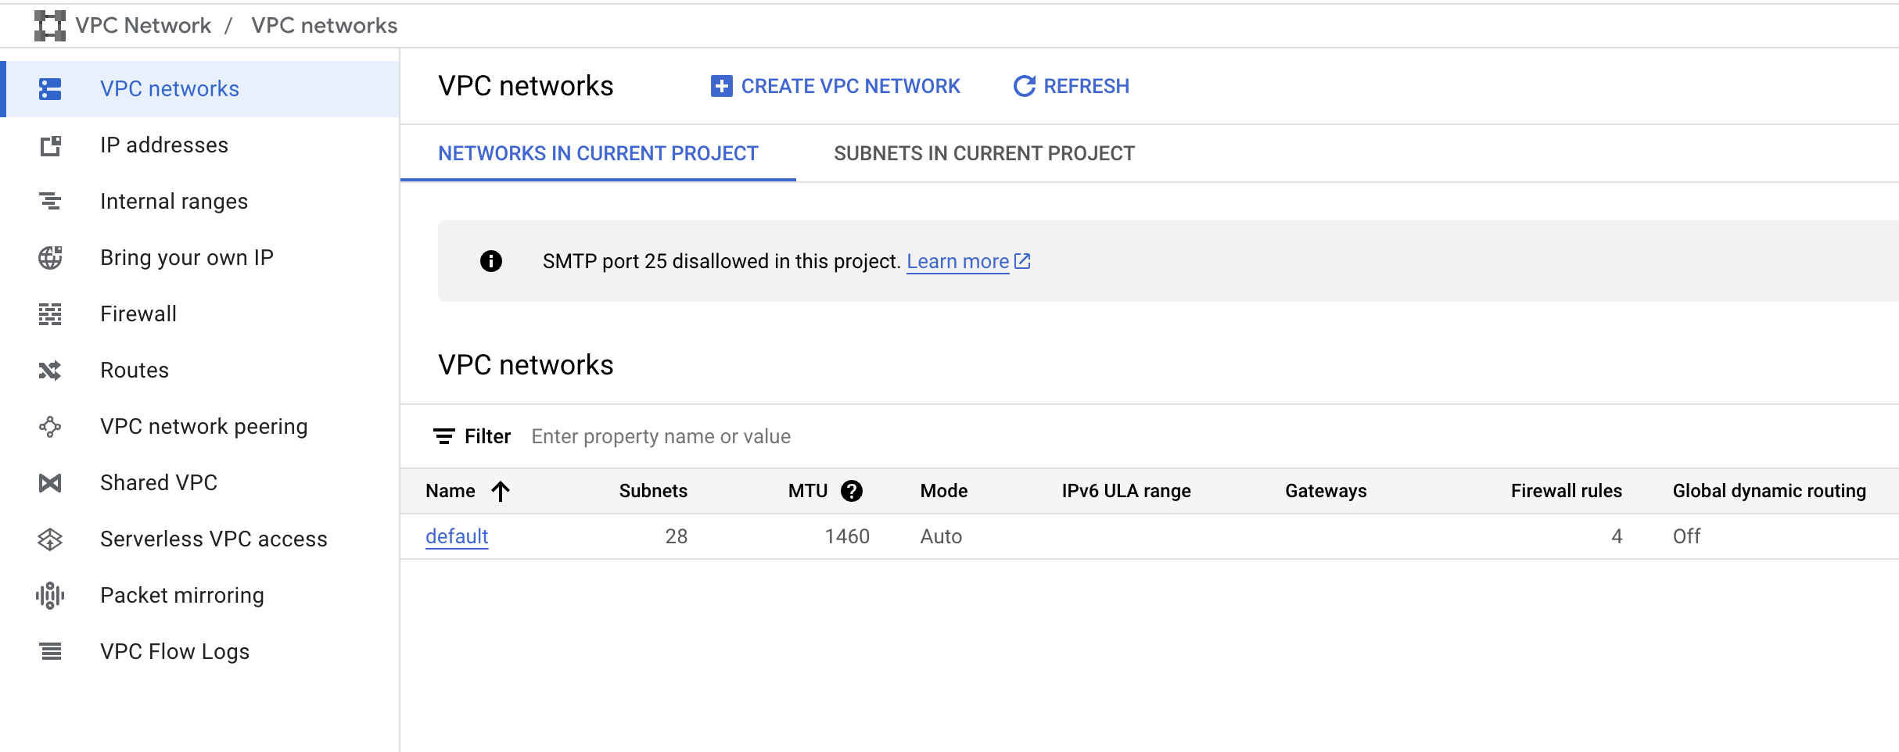Click the external link icon after Learn more
This screenshot has height=752, width=1899.
point(1022,261)
